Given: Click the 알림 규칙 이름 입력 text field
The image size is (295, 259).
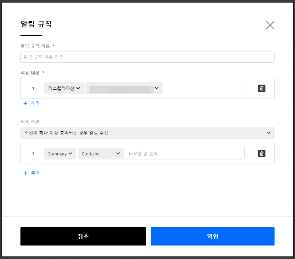Looking at the screenshot, I should click(x=147, y=57).
